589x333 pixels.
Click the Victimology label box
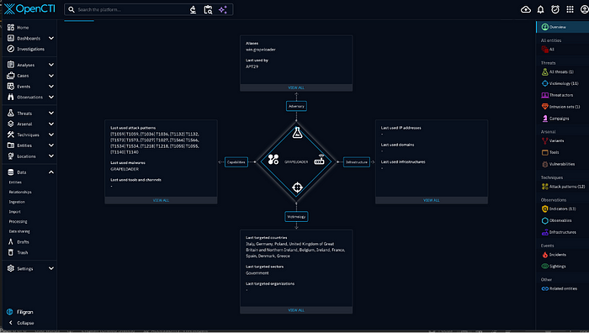296,217
